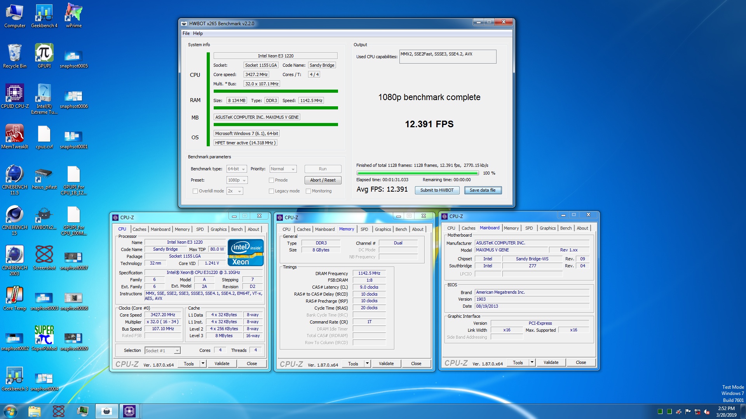
Task: Click Validate in the left CPU-Z window
Action: [222, 364]
